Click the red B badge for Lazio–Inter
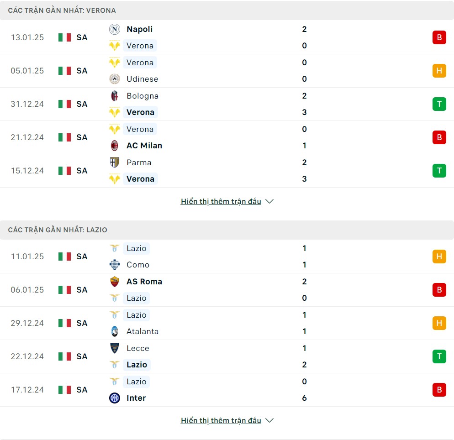Image resolution: width=454 pixels, height=440 pixels. tap(439, 390)
